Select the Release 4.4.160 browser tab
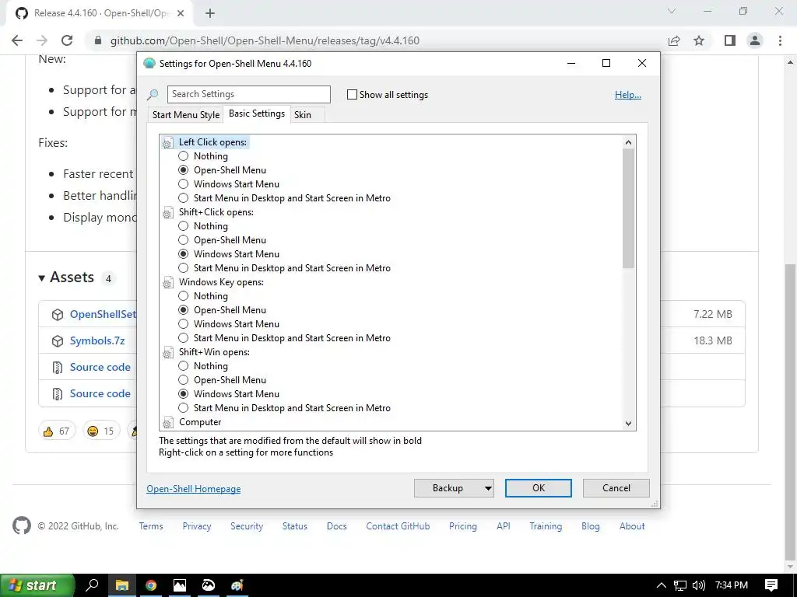This screenshot has width=797, height=597. [x=100, y=13]
